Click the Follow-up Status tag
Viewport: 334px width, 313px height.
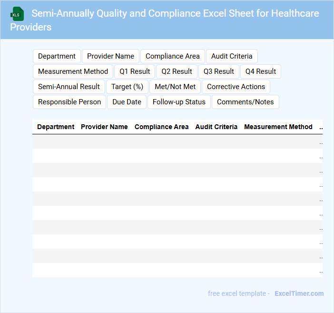click(179, 102)
